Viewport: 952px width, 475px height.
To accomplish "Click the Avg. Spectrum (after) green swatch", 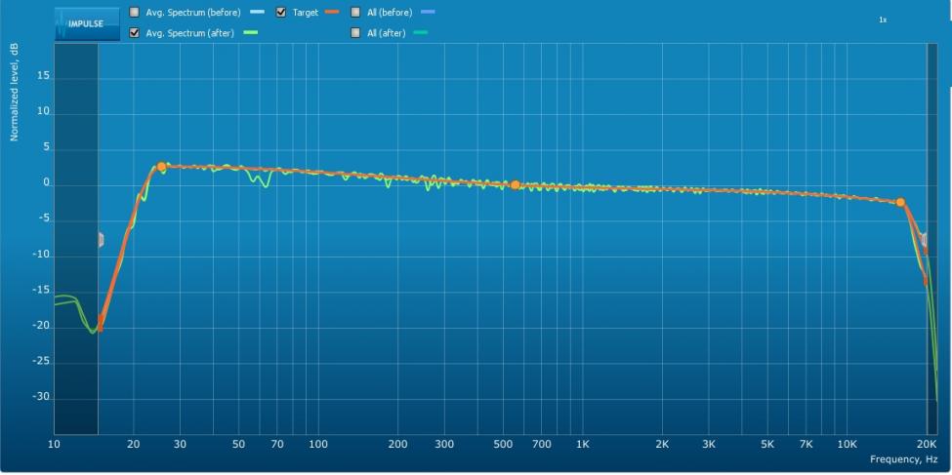I will [250, 33].
